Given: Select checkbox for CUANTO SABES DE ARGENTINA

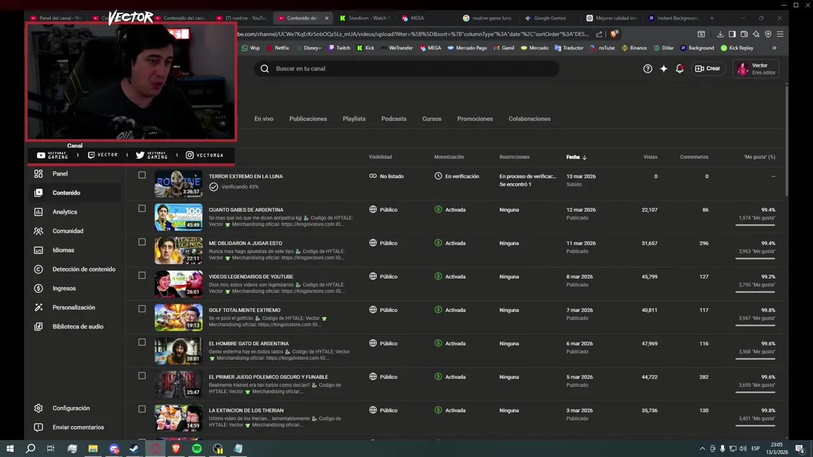Looking at the screenshot, I should (142, 208).
